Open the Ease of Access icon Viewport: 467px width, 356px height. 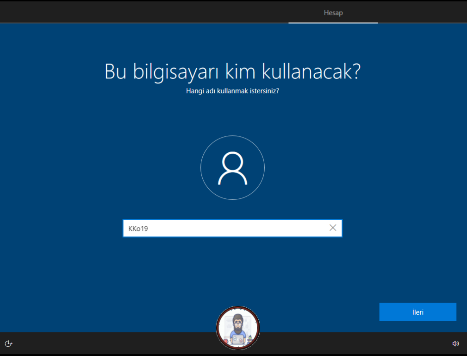point(9,343)
